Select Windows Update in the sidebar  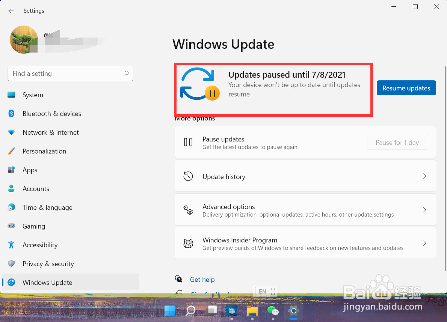(x=70, y=282)
